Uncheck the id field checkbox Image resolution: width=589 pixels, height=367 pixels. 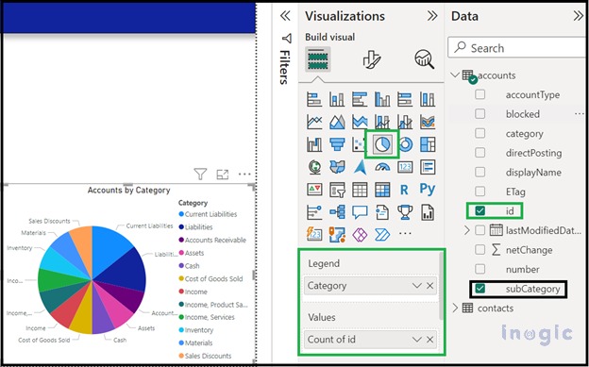pos(480,211)
